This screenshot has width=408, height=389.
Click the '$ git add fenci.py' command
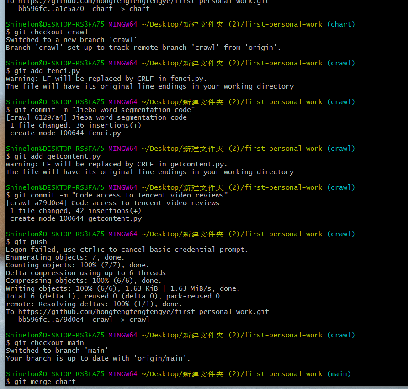[43, 71]
